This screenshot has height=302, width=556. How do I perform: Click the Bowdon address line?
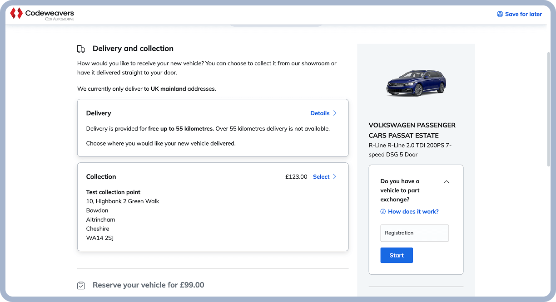coord(97,210)
